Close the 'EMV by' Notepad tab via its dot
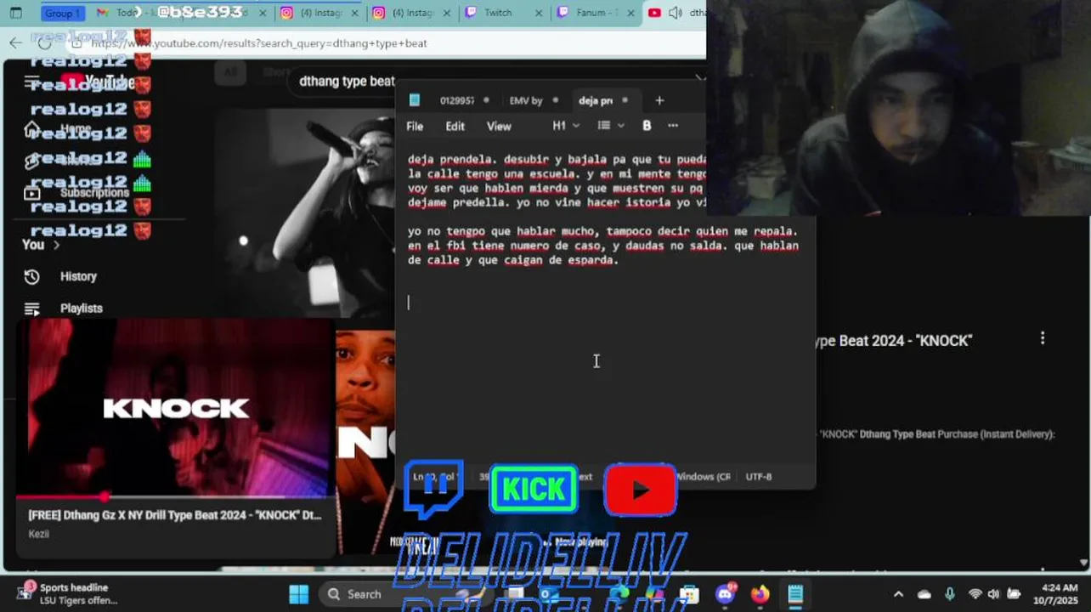 pyautogui.click(x=556, y=100)
